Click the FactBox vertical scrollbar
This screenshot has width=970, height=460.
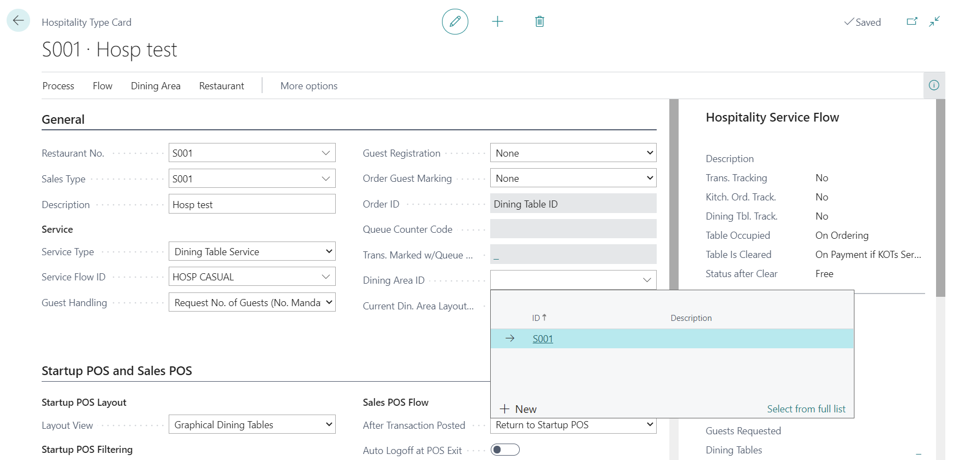click(940, 198)
